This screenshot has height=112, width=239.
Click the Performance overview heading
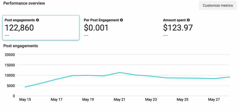pos(24,3)
